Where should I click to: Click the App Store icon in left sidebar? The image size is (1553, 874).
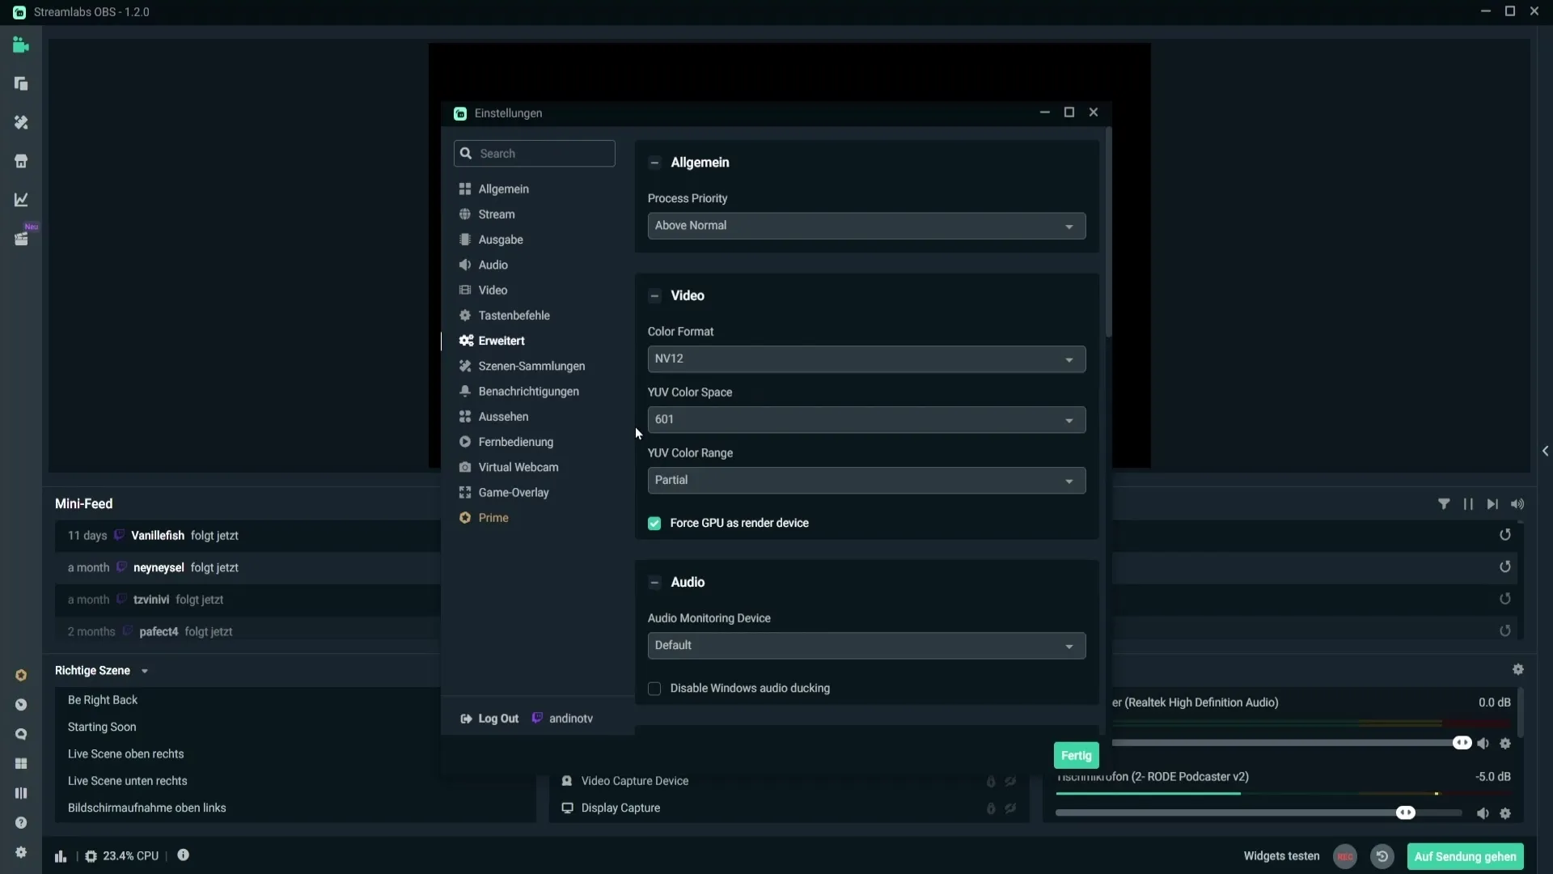pos(20,764)
